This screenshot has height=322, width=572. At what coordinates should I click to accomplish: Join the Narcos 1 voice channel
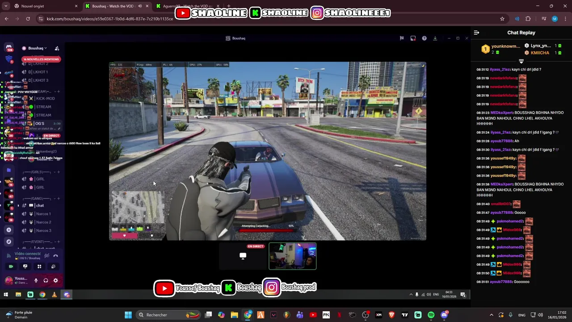[40, 214]
